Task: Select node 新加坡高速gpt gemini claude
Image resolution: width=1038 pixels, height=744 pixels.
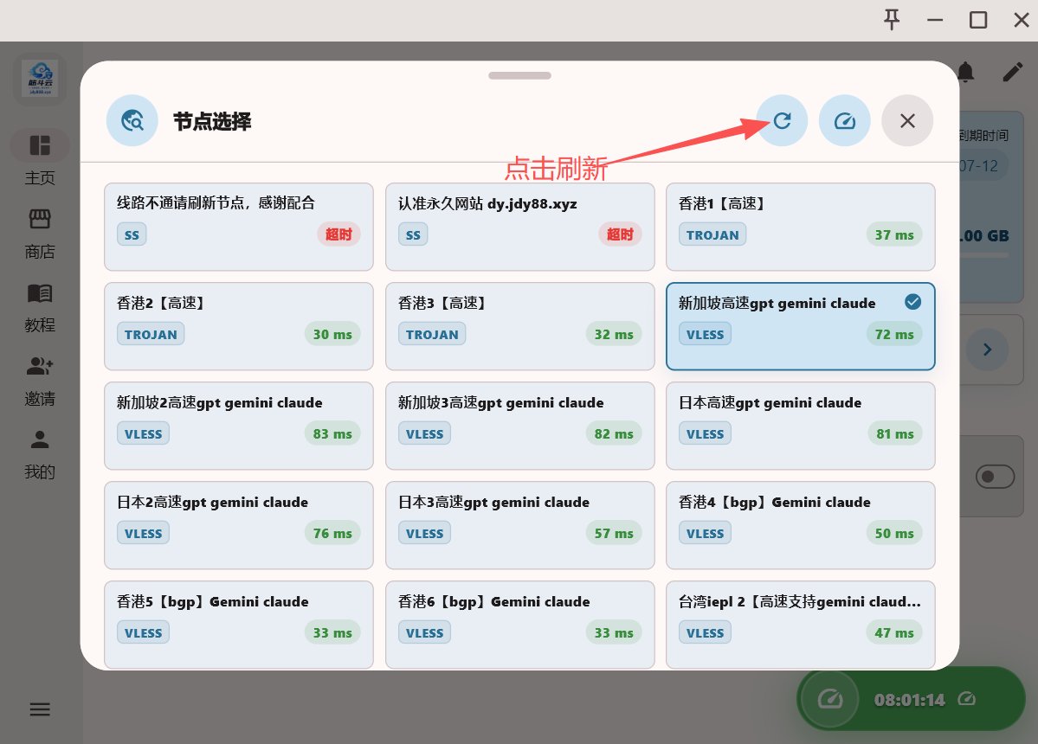Action: pos(800,326)
